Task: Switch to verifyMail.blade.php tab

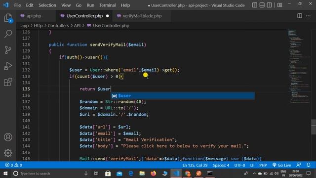Action: [142, 16]
